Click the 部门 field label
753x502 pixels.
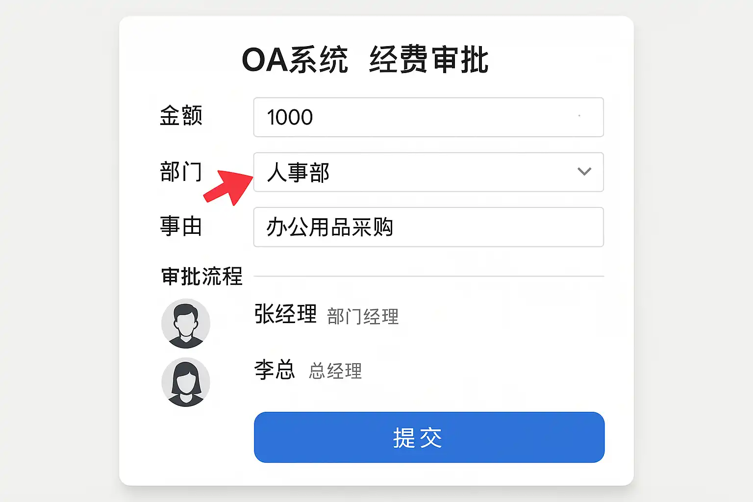click(x=181, y=172)
